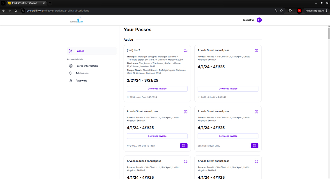Reload the page
This screenshot has height=179, width=330.
click(16, 11)
